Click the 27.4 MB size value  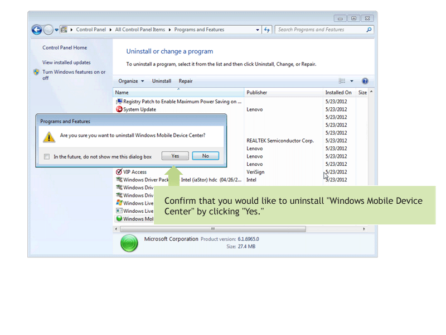coord(246,246)
